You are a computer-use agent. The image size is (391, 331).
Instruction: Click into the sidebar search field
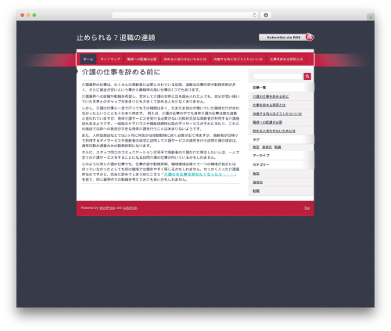[x=278, y=76]
